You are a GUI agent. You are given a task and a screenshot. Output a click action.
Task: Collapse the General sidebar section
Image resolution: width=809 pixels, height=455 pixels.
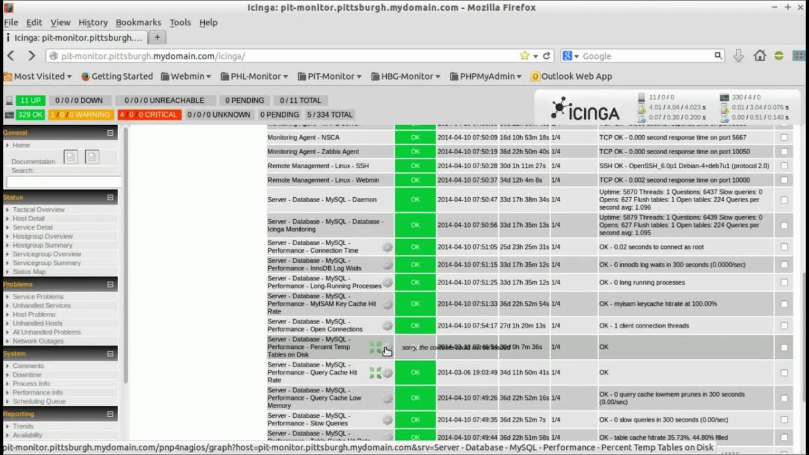(x=110, y=133)
